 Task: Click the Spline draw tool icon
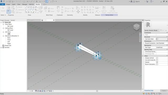pyautogui.click(x=26, y=12)
